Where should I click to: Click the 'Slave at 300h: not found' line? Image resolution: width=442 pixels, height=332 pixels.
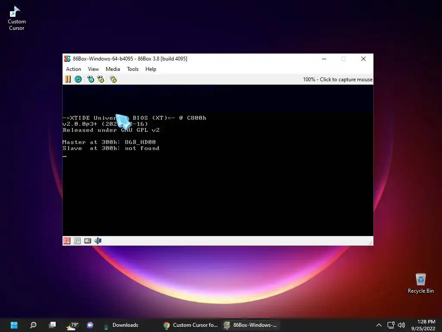click(111, 148)
